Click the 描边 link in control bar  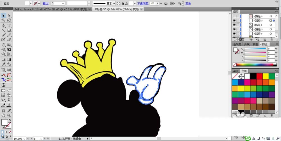click(x=46, y=3)
